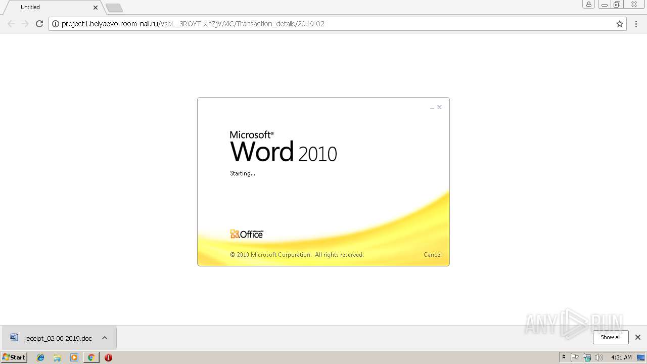Open a new tab
The height and width of the screenshot is (364, 647).
pos(114,8)
